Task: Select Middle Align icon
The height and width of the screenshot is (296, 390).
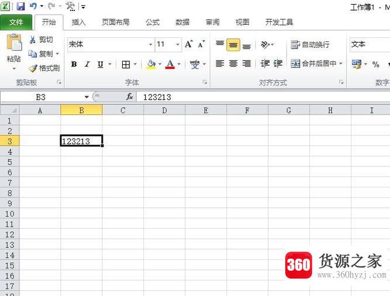Action: (233, 45)
